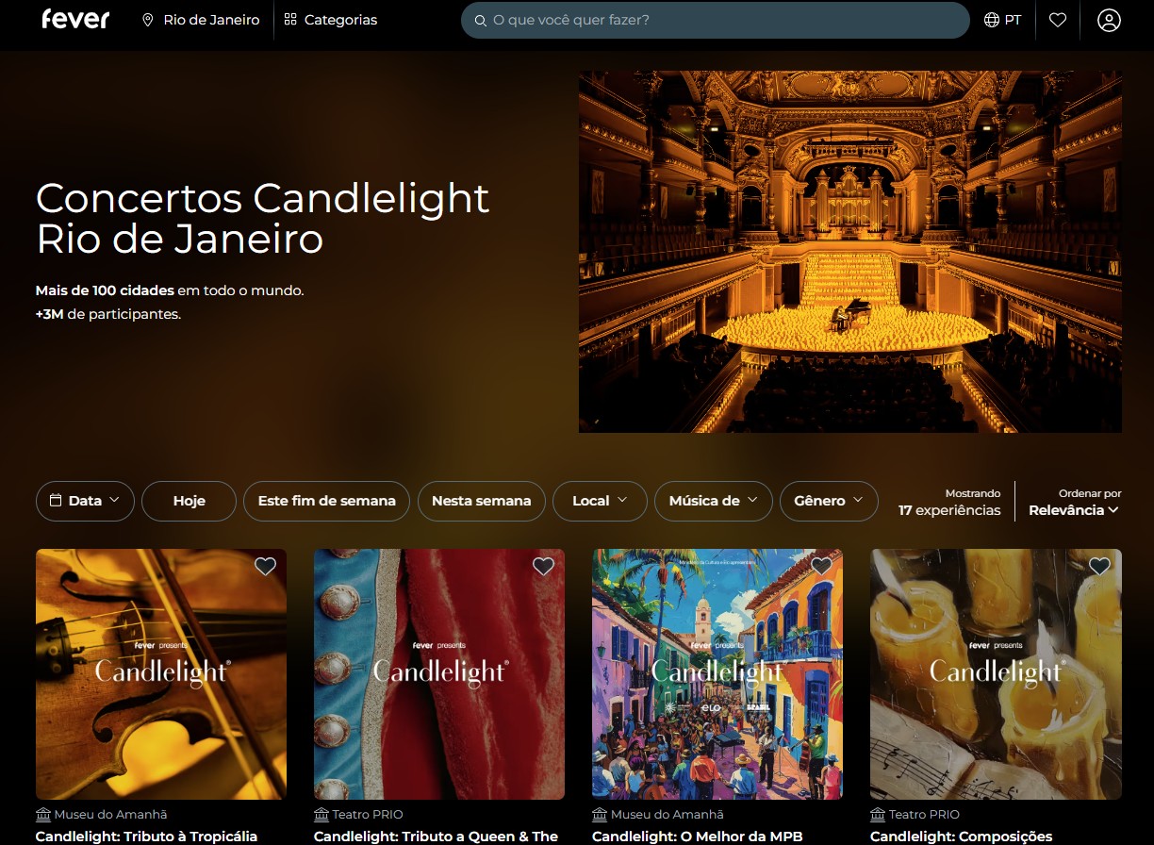This screenshot has height=845, width=1154.
Task: Open the Local dropdown filter
Action: (x=600, y=501)
